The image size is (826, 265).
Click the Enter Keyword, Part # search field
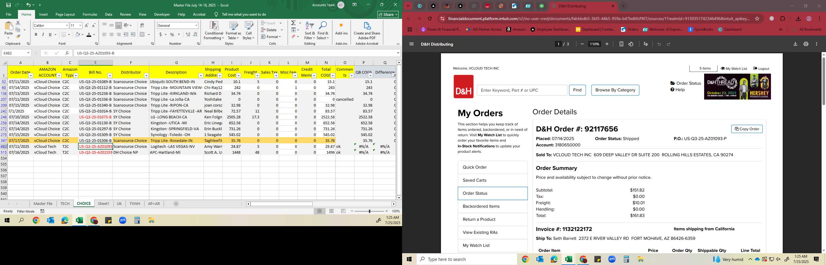[522, 90]
